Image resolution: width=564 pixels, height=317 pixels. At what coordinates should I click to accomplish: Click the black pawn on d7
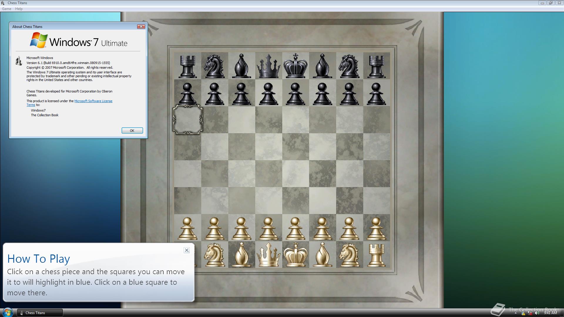[x=268, y=94]
